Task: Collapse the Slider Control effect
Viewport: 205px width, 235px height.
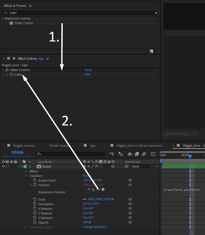Action: coord(3,70)
